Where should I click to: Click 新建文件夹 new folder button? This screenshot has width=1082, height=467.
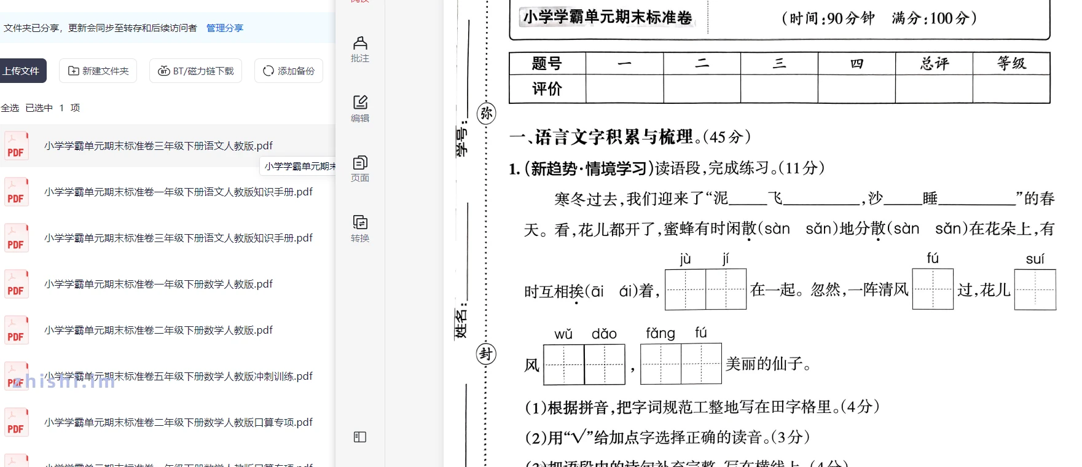[98, 71]
